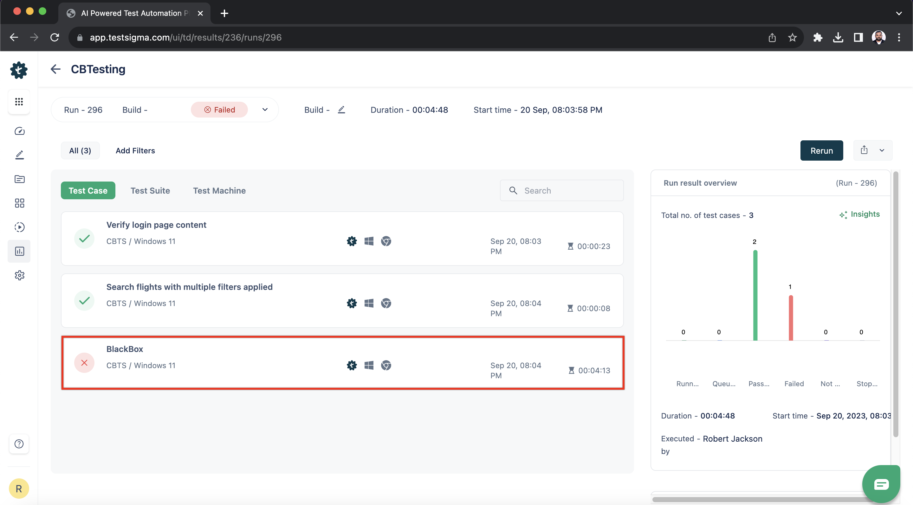Switch to the Test Suite tab

point(150,190)
